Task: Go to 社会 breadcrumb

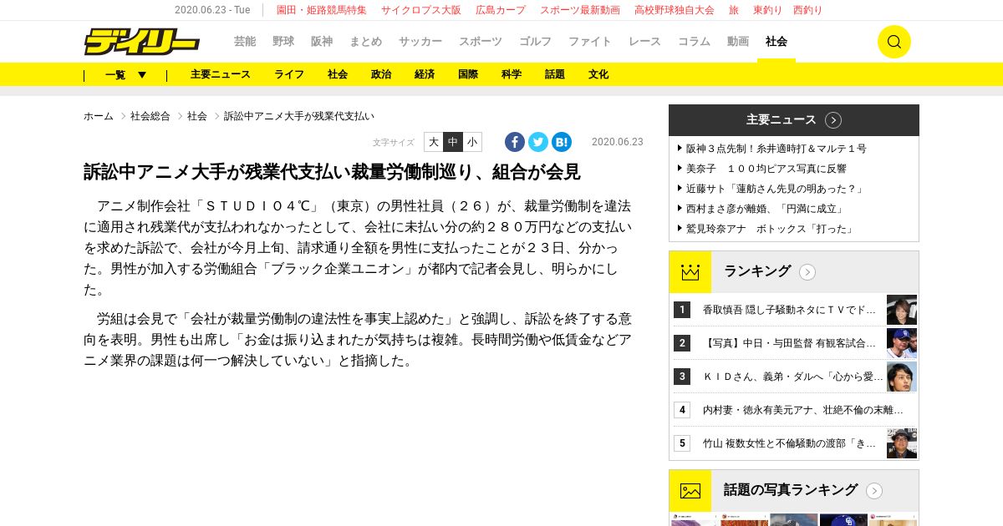Action: [x=197, y=116]
